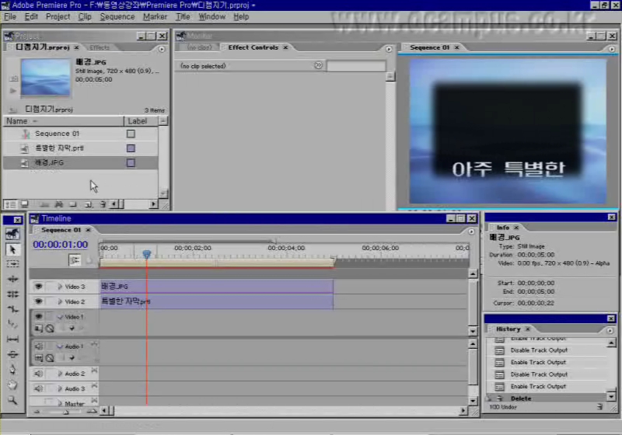Mute the Audio 1 track speaker
622x435 pixels.
(38, 346)
